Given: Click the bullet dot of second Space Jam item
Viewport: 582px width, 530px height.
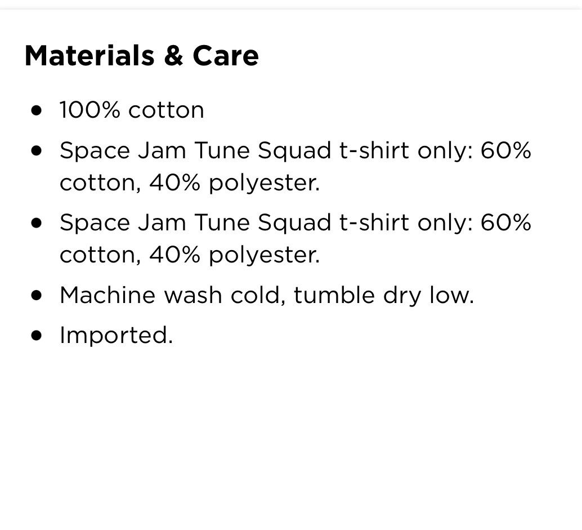Looking at the screenshot, I should coord(37,223).
